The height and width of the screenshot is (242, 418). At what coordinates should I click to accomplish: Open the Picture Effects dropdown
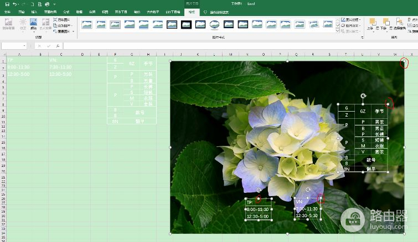coord(352,25)
